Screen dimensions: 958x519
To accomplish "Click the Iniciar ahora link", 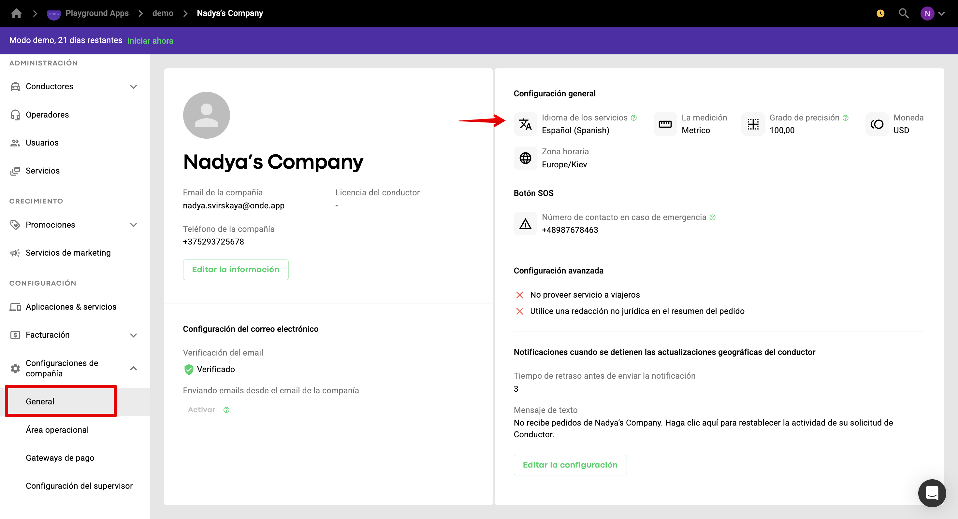I will tap(150, 40).
